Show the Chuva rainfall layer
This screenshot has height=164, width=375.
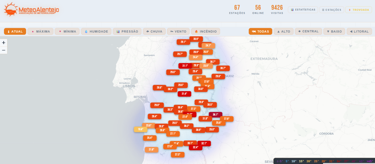tap(154, 31)
